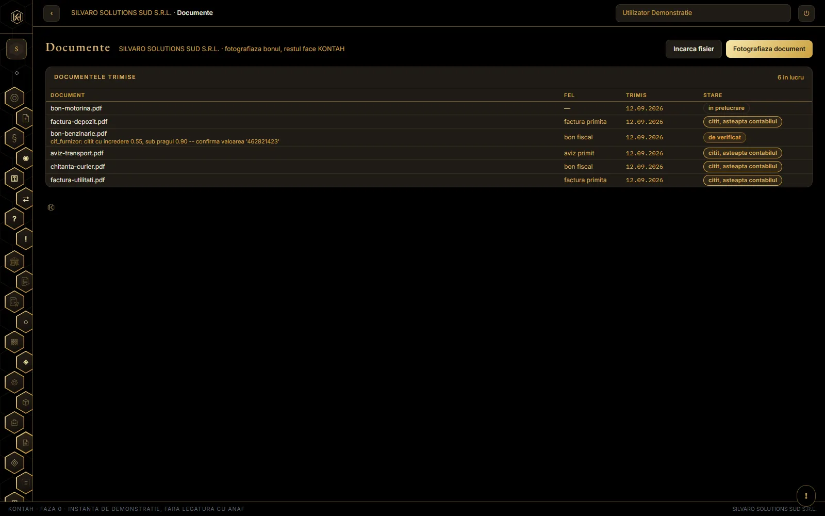Open the keyhole box hexagon icon
This screenshot has height=516, width=825.
tap(14, 178)
